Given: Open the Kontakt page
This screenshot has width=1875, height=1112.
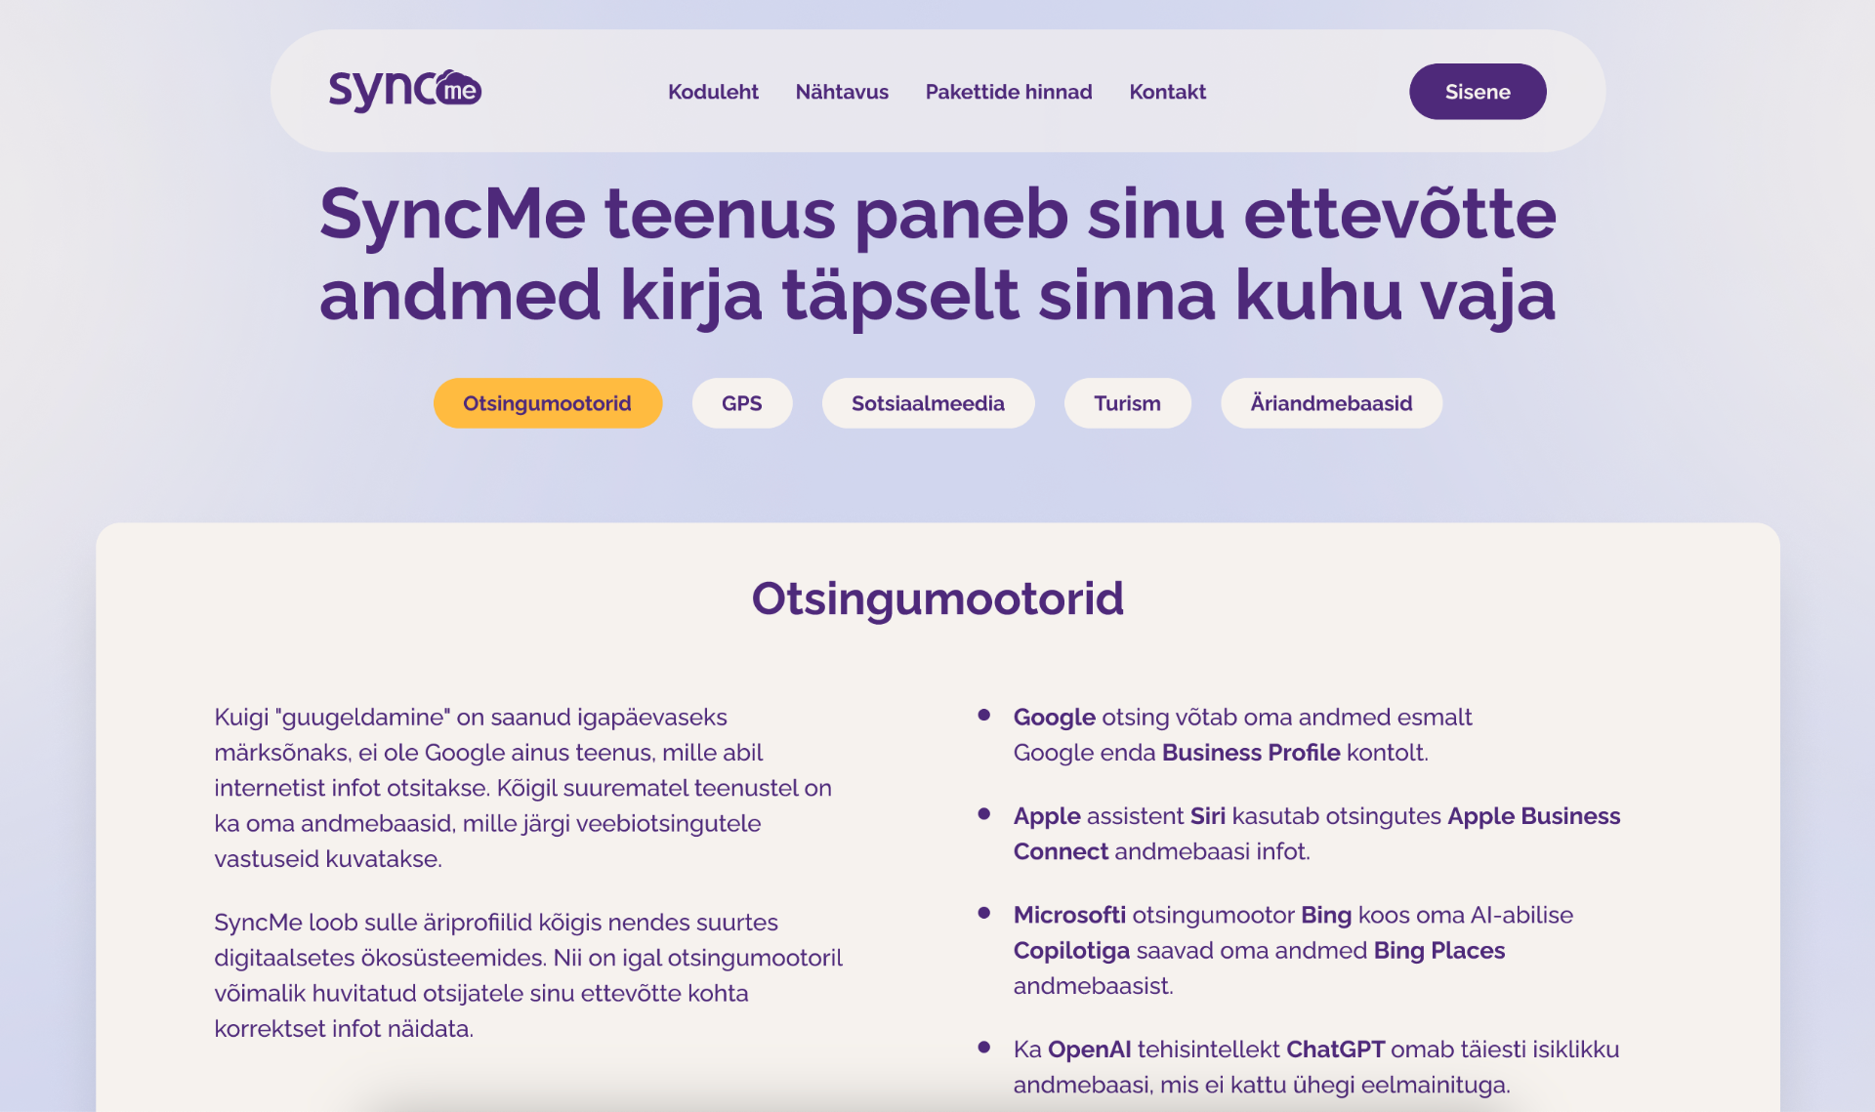Looking at the screenshot, I should point(1168,92).
